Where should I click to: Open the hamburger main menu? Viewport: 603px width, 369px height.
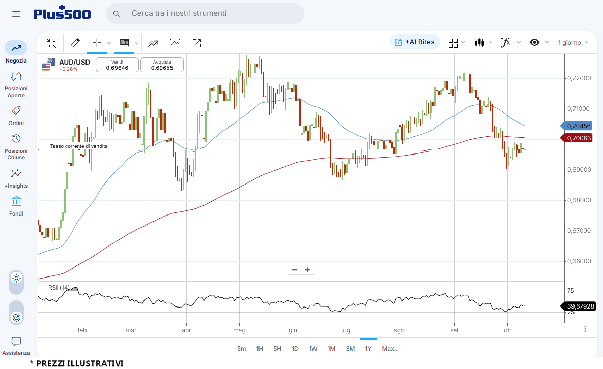(x=16, y=14)
